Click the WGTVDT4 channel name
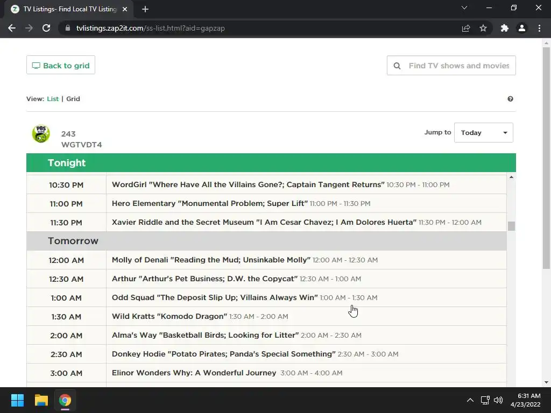The image size is (551, 413). [x=82, y=145]
